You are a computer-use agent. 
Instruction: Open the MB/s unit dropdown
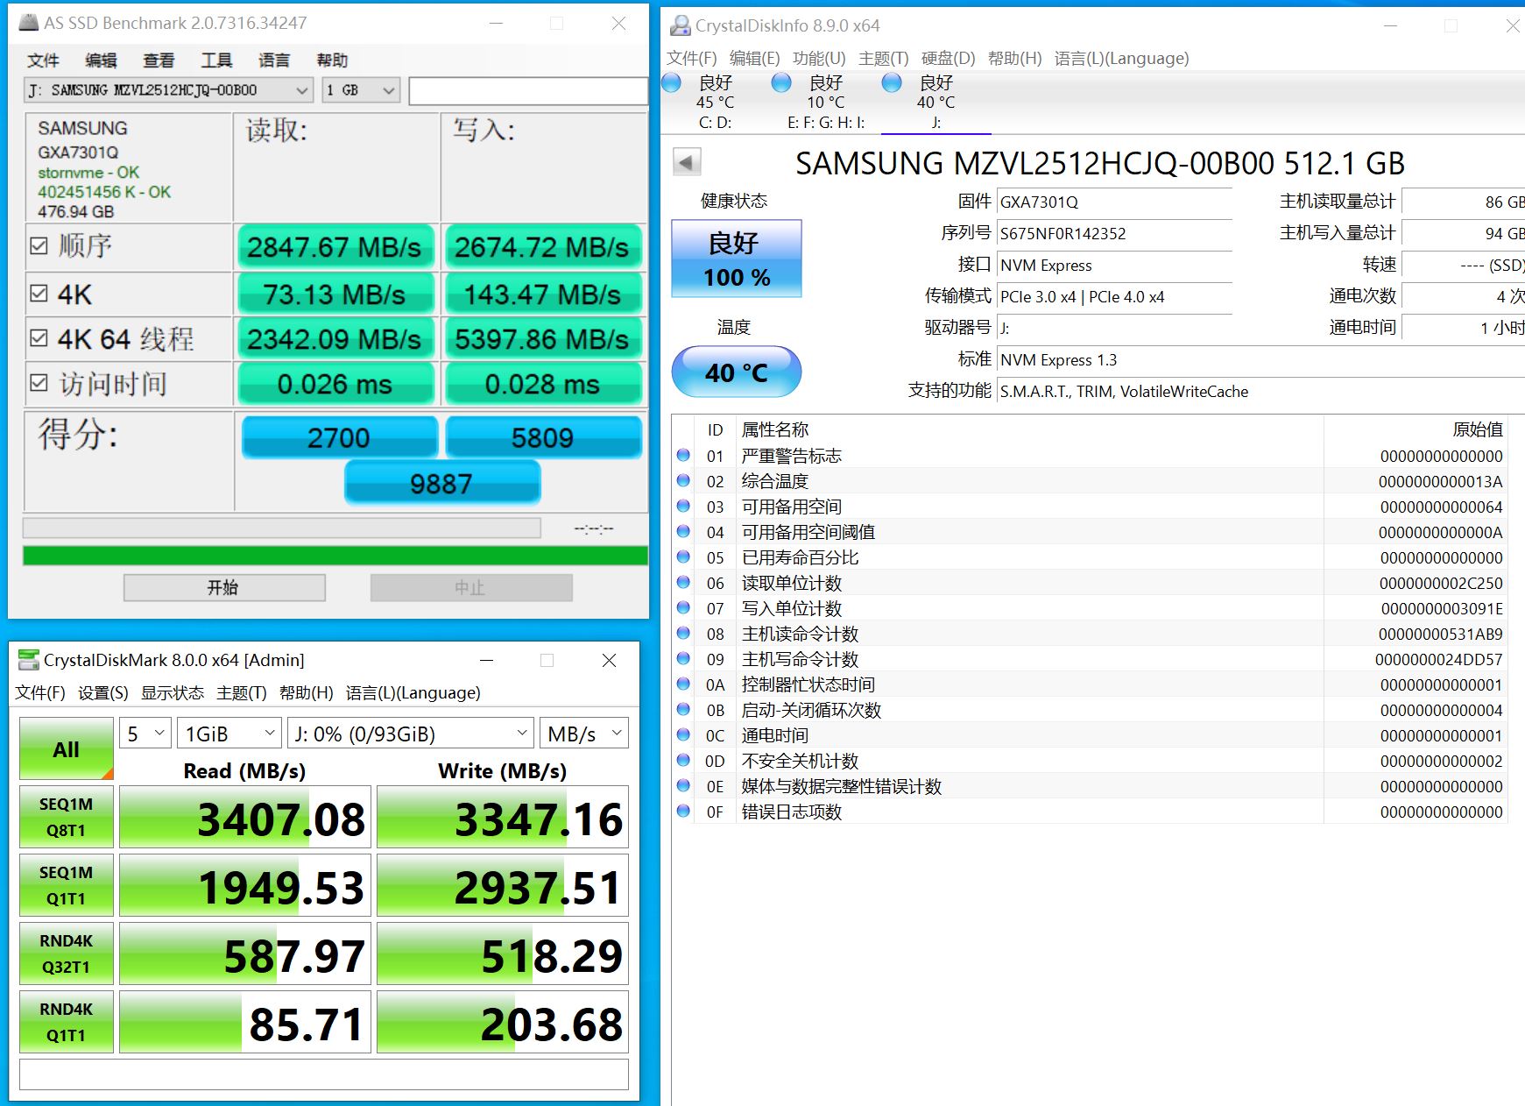point(584,734)
